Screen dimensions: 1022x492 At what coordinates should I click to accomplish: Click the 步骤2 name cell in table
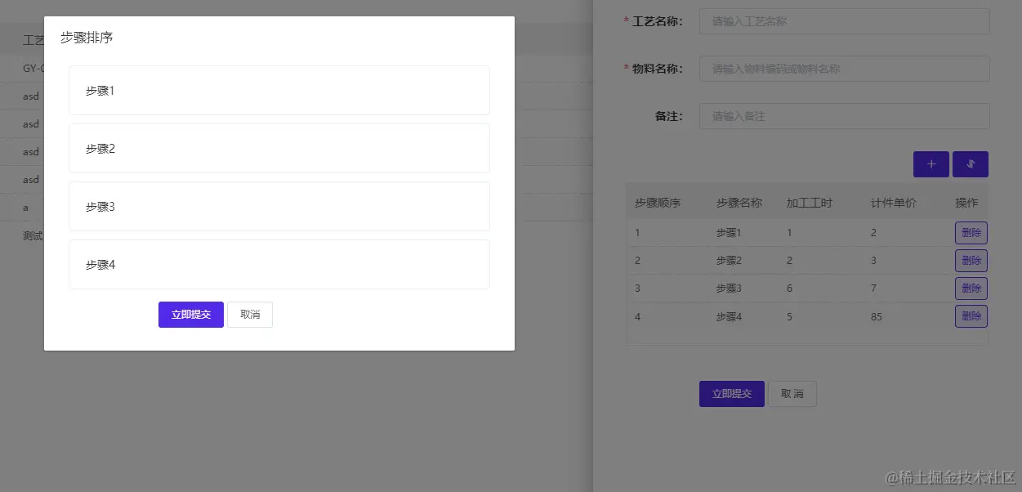coord(729,261)
